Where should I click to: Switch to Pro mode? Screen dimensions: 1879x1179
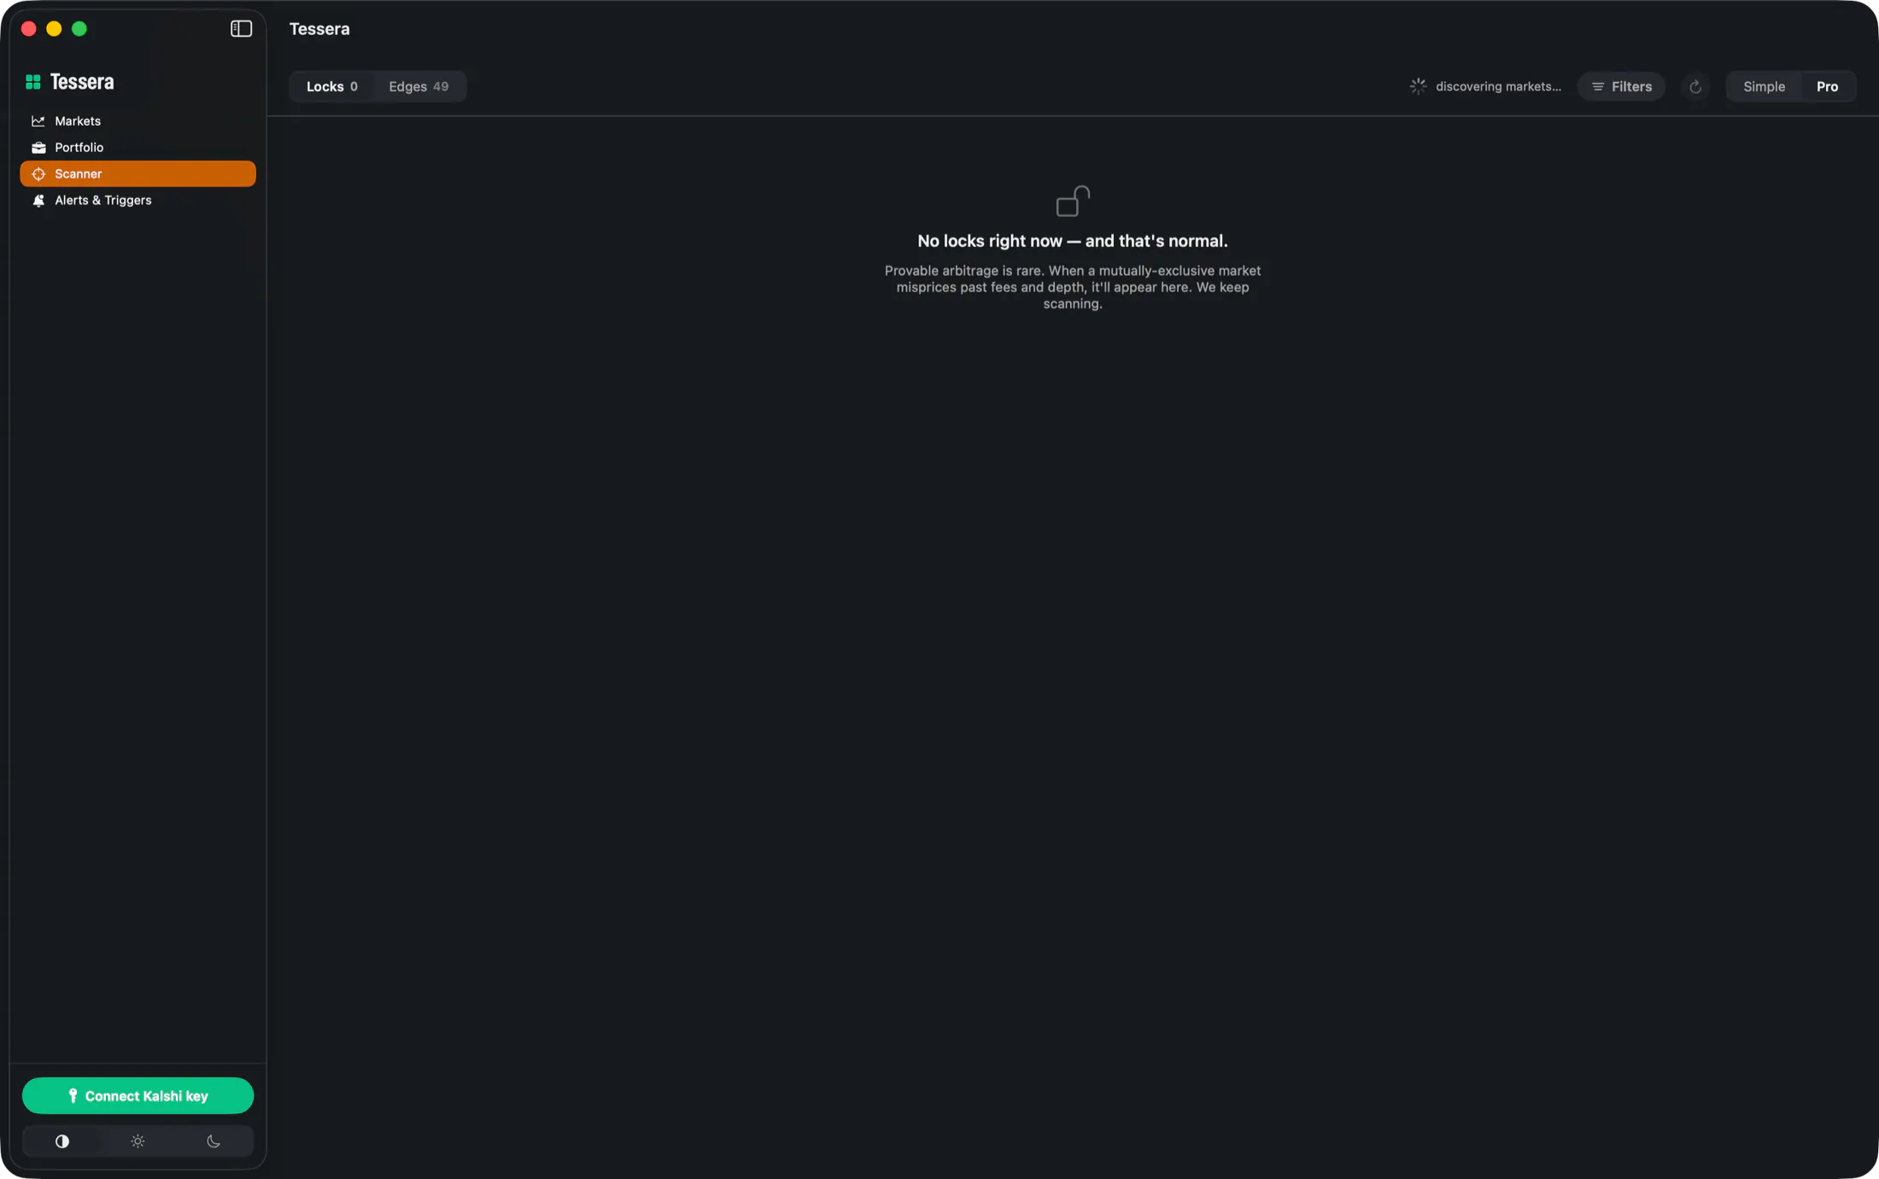[1827, 86]
